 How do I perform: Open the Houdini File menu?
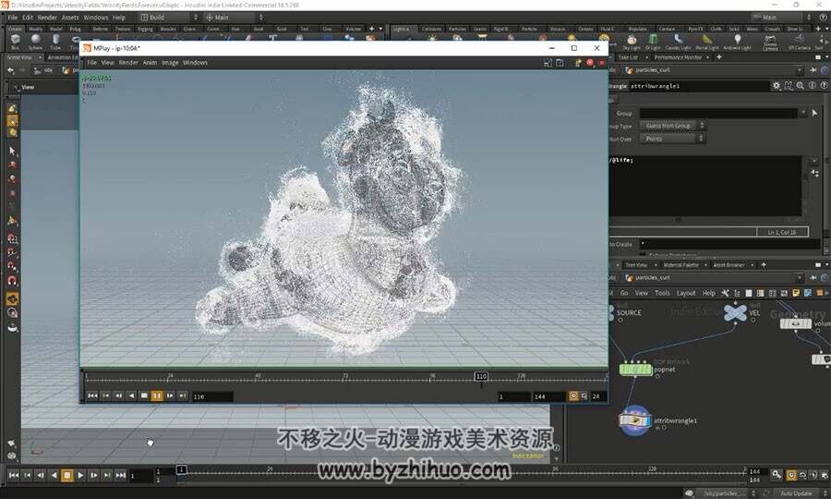(x=12, y=17)
